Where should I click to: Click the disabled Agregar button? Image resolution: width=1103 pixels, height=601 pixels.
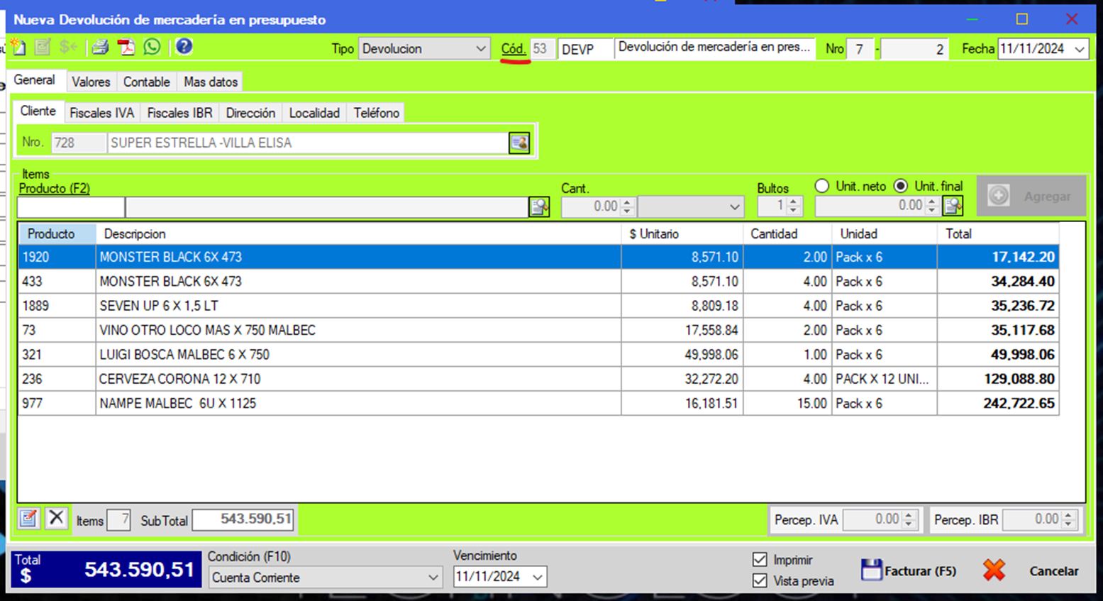pyautogui.click(x=1031, y=196)
